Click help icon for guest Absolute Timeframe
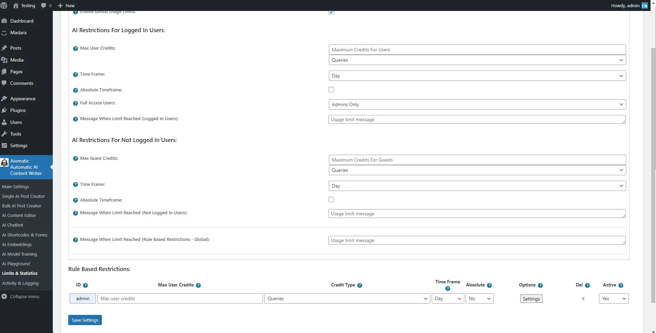The width and height of the screenshot is (656, 333). pyautogui.click(x=75, y=201)
